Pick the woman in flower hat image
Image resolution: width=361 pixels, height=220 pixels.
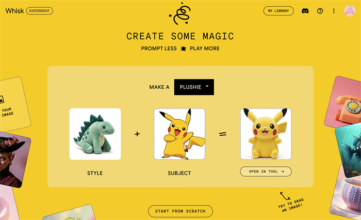(x=13, y=159)
